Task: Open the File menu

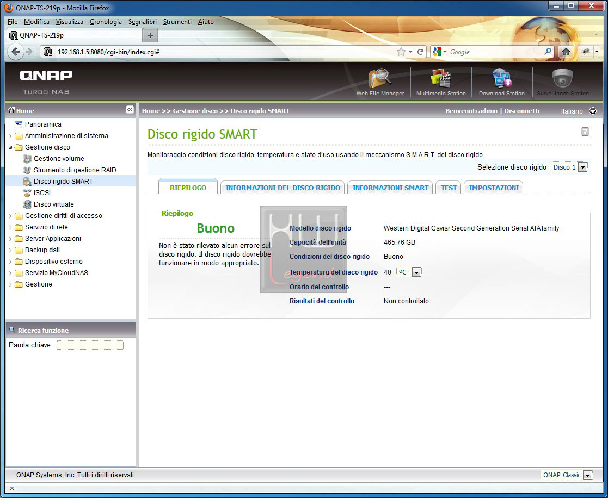Action: pos(13,22)
